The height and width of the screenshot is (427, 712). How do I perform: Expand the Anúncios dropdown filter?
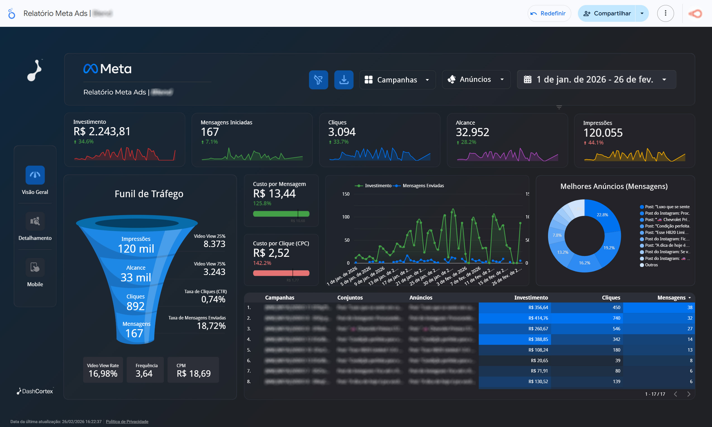point(476,79)
